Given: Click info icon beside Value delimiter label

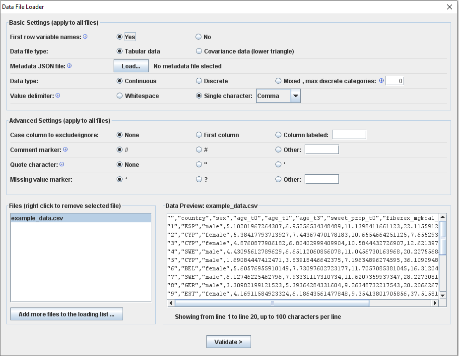Looking at the screenshot, I should pyautogui.click(x=58, y=96).
